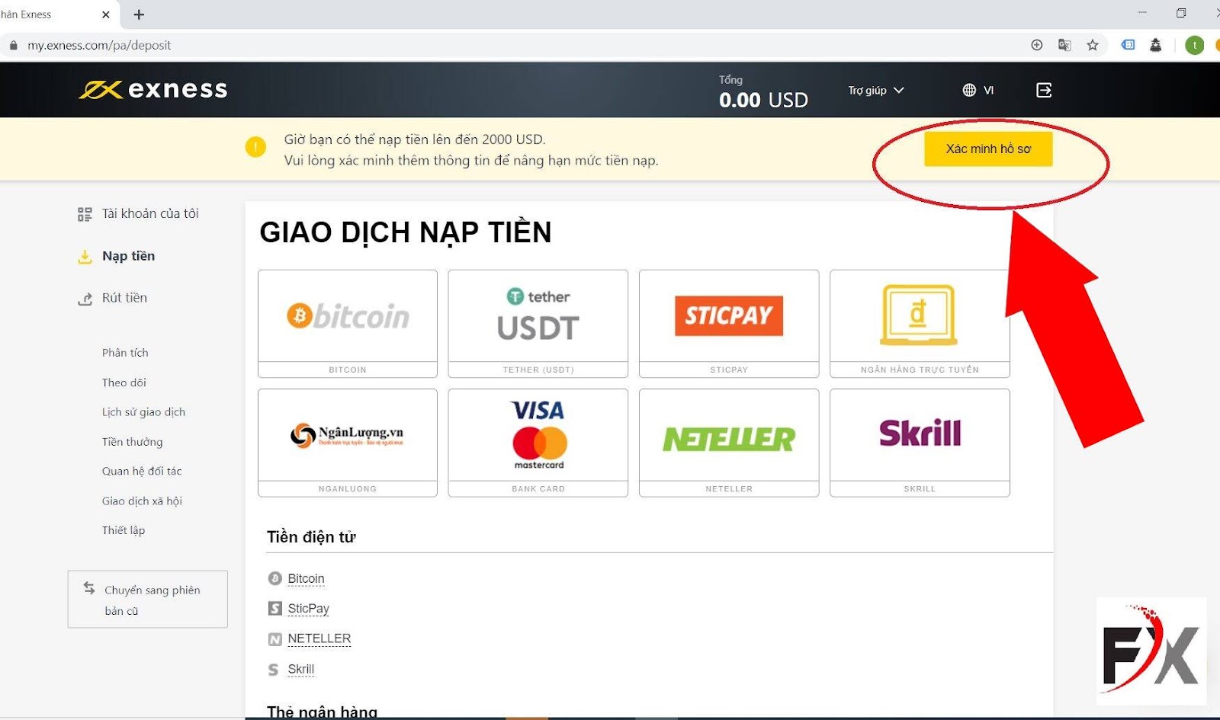
Task: Click the VI language label
Action: click(989, 91)
